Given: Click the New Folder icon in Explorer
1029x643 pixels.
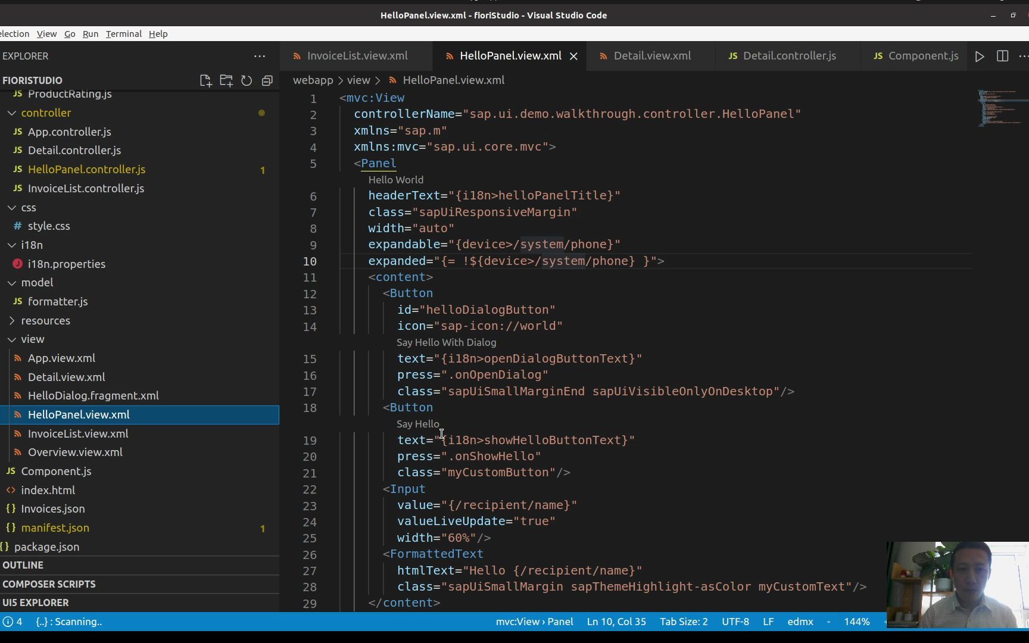Looking at the screenshot, I should click(226, 80).
